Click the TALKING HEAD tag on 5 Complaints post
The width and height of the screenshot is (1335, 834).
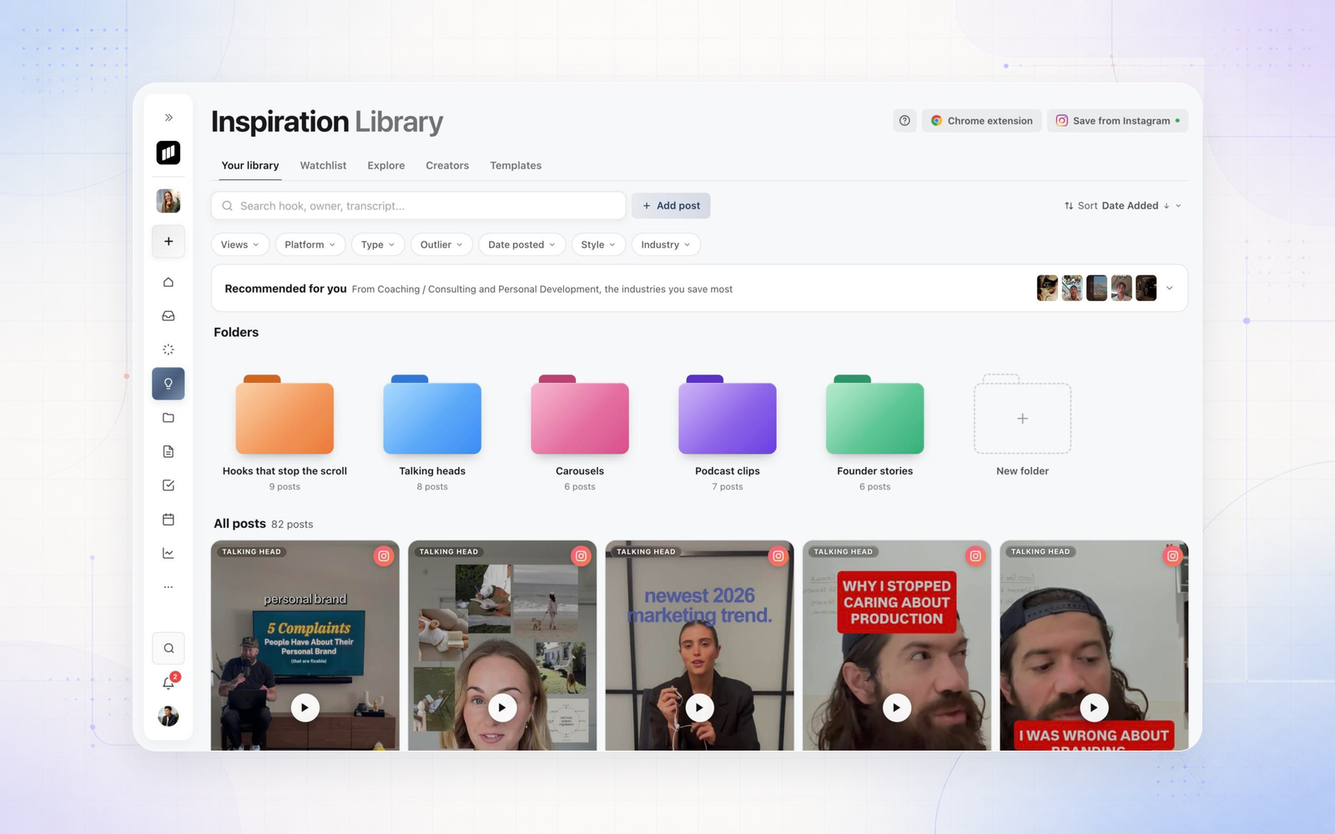(251, 552)
